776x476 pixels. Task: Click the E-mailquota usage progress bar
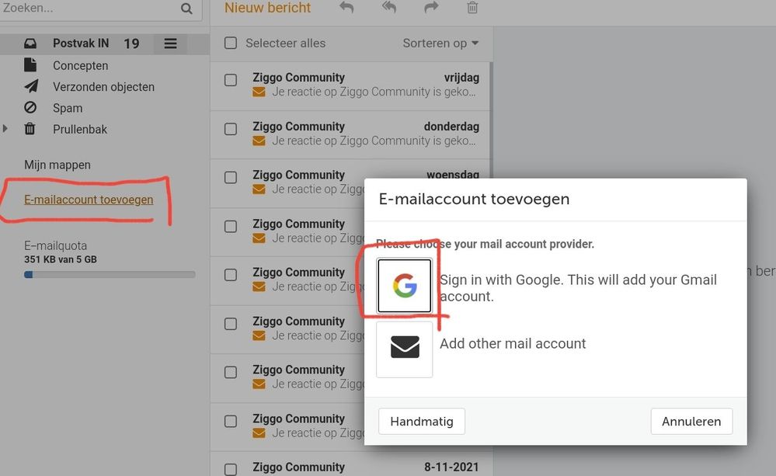click(110, 275)
